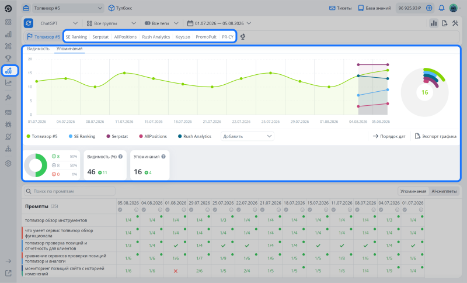
Task: Expand the Все теги dropdown
Action: 162,23
